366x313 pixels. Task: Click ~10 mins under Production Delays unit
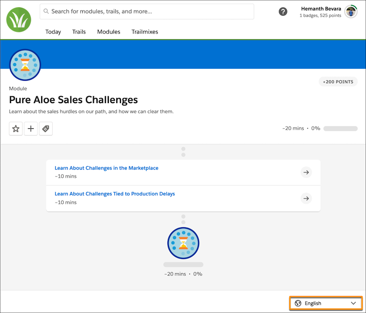65,203
